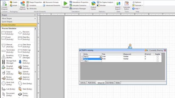Image resolution: width=175 pixels, height=98 pixels.
Task: Select the Decision Activity shape
Action: click(x=24, y=33)
